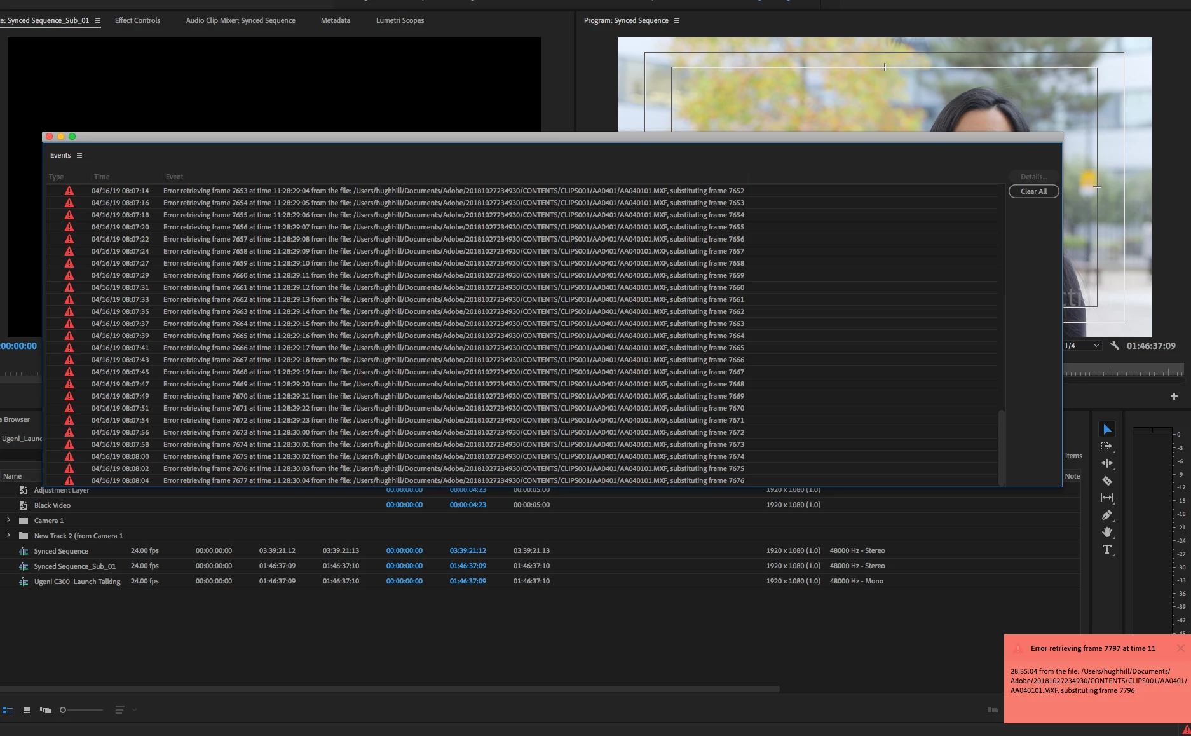Click the 48000 Hz - Mono audio info
The width and height of the screenshot is (1191, 736).
pos(856,581)
